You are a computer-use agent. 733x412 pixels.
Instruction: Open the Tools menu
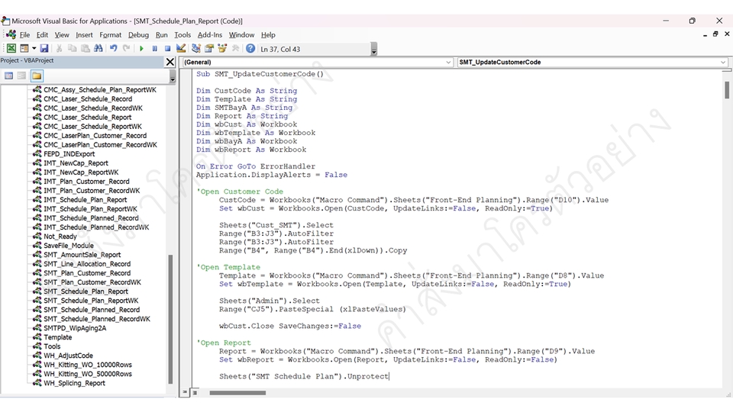[x=182, y=35]
